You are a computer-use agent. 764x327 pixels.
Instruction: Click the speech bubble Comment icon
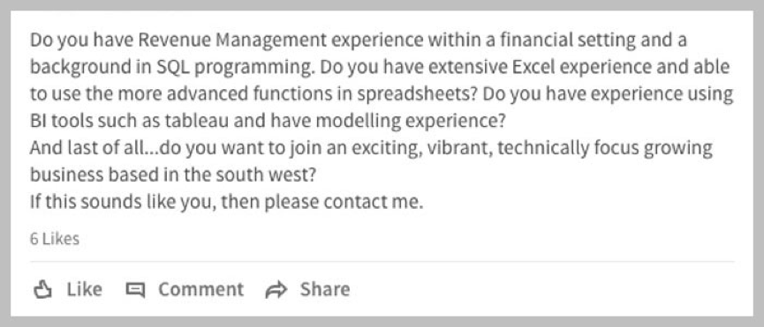pos(135,290)
